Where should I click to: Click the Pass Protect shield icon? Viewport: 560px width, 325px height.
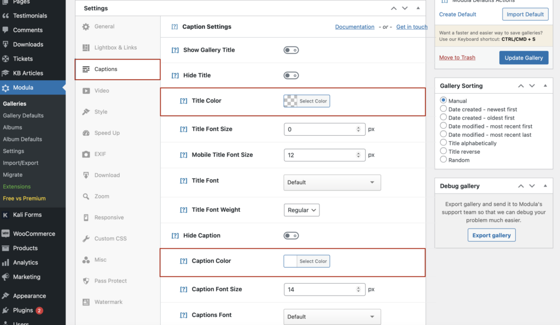click(x=86, y=281)
